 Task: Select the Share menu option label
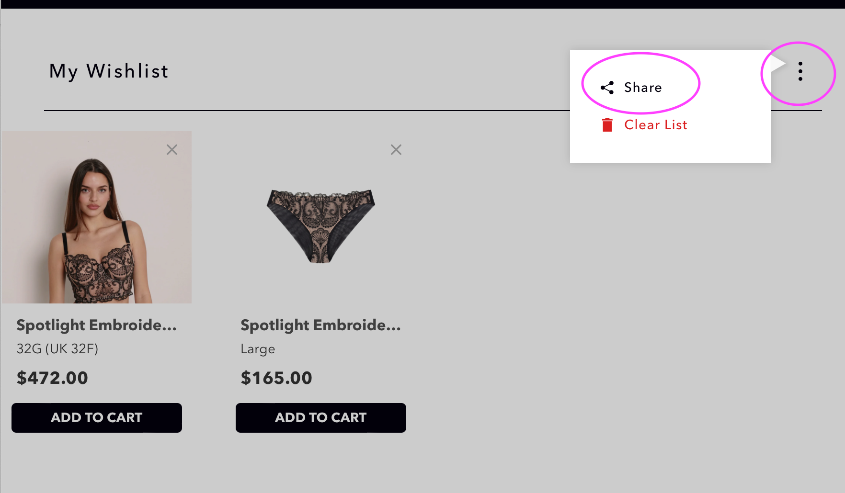pos(643,88)
